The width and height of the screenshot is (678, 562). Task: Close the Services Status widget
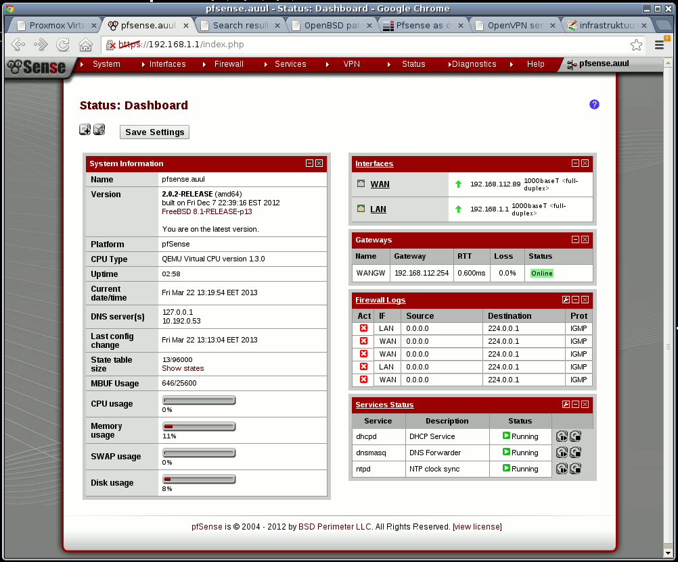coord(585,405)
